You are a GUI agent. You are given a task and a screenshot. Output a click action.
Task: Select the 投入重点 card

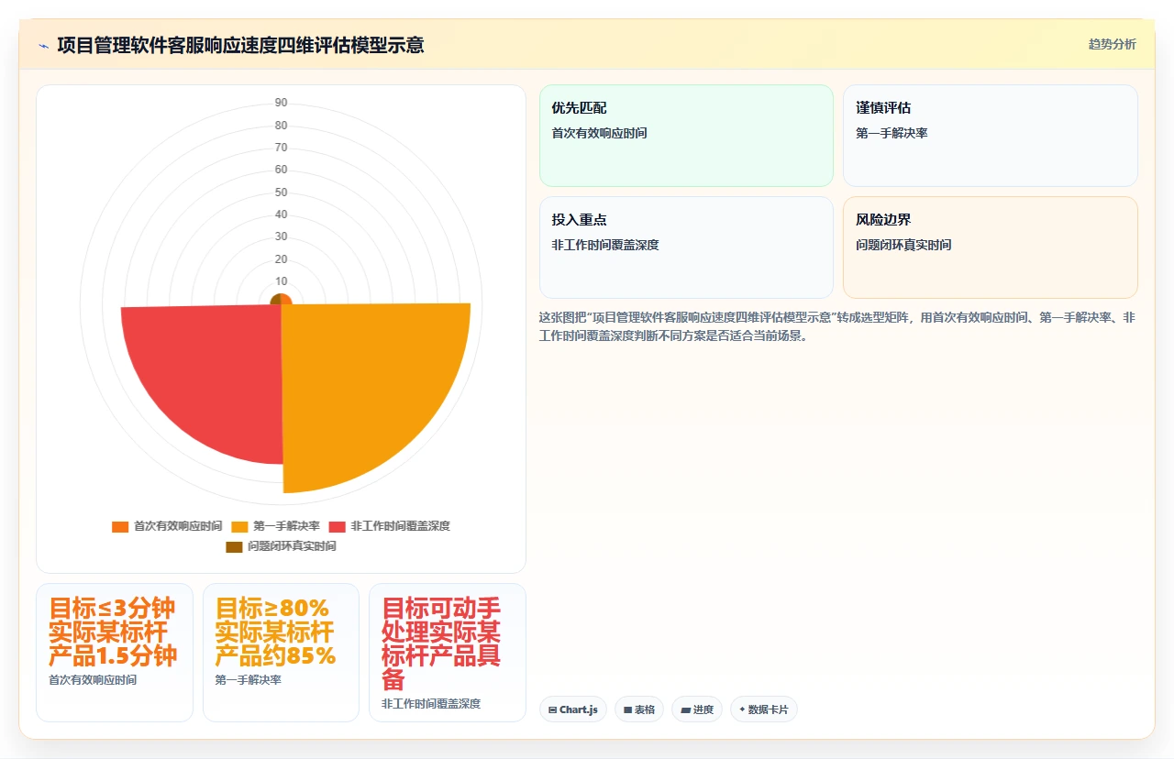[686, 247]
